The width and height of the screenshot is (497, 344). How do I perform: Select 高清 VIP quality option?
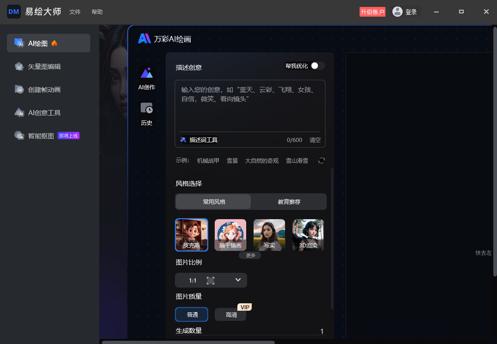pyautogui.click(x=230, y=314)
